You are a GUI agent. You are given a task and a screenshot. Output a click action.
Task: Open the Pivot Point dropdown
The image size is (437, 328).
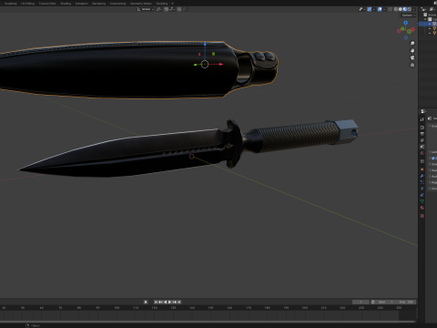click(x=159, y=9)
